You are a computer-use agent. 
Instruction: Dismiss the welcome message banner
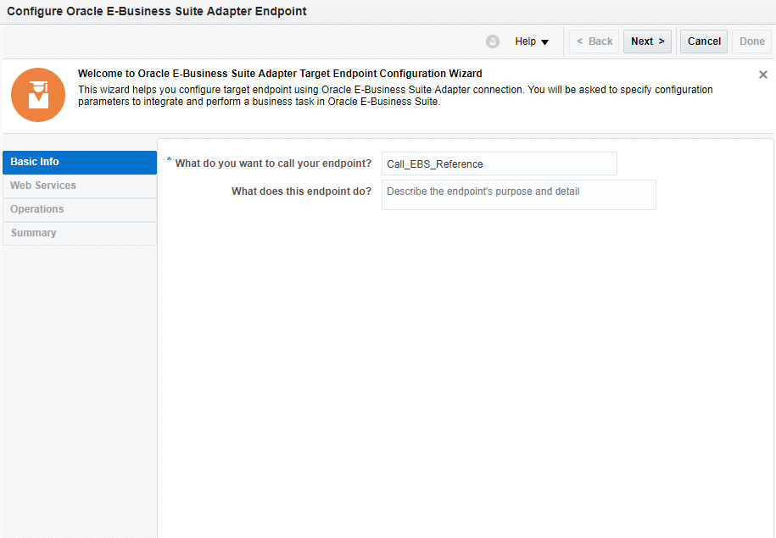763,75
